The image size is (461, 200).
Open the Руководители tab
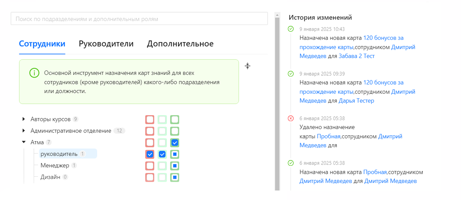(106, 44)
